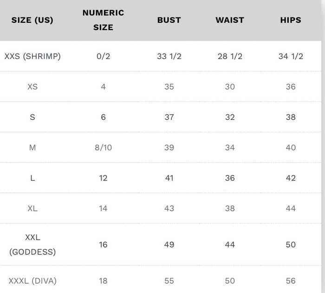Click bust value 55 in XXXL row

coord(169,281)
